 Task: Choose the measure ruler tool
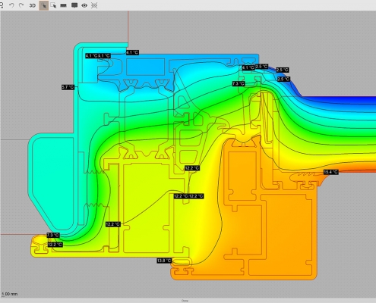[63, 5]
